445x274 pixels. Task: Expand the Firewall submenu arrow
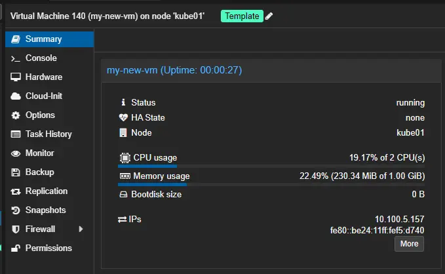[81, 229]
